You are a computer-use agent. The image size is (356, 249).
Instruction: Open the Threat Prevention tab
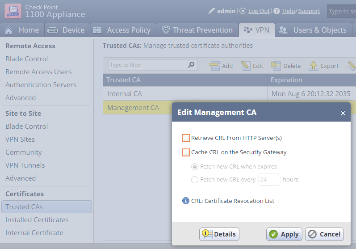[197, 30]
